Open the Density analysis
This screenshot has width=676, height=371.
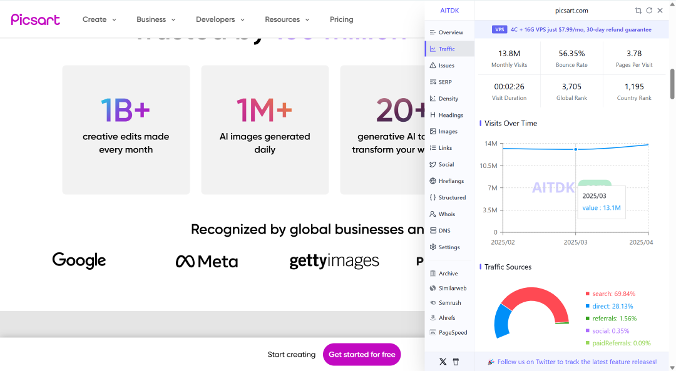click(x=449, y=99)
